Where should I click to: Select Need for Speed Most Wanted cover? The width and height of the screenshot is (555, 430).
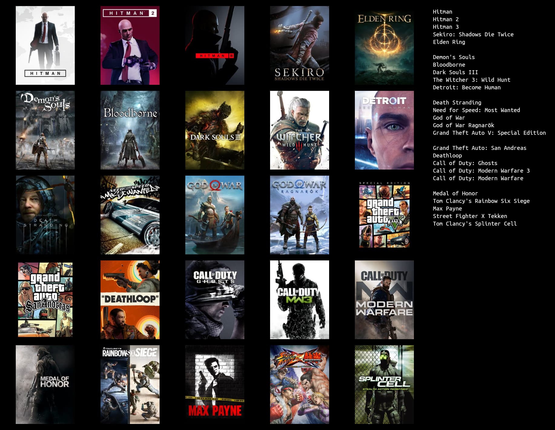point(130,215)
